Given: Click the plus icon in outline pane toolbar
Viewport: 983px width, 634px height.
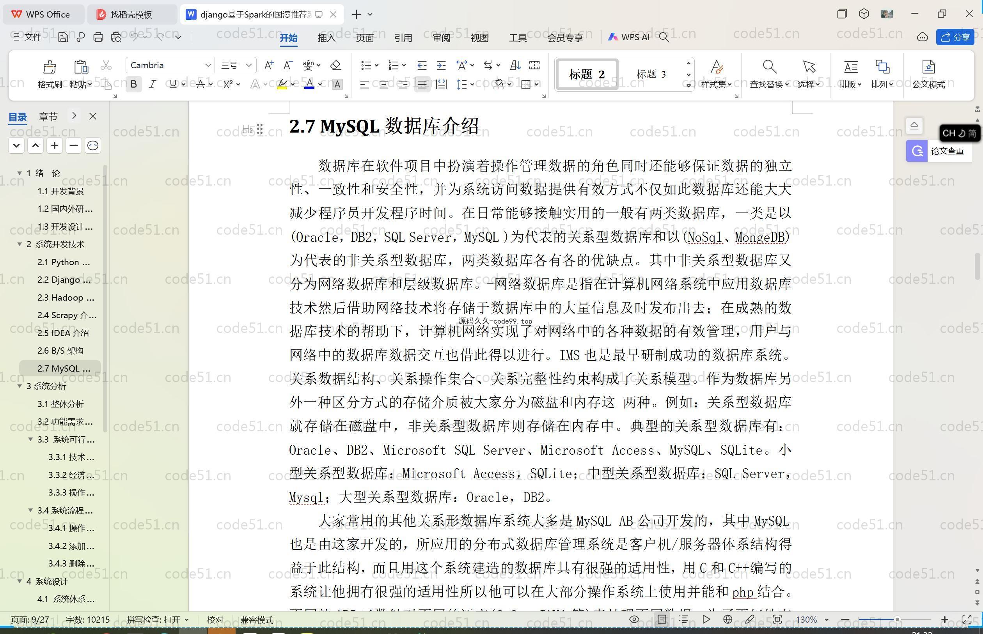Looking at the screenshot, I should (54, 145).
